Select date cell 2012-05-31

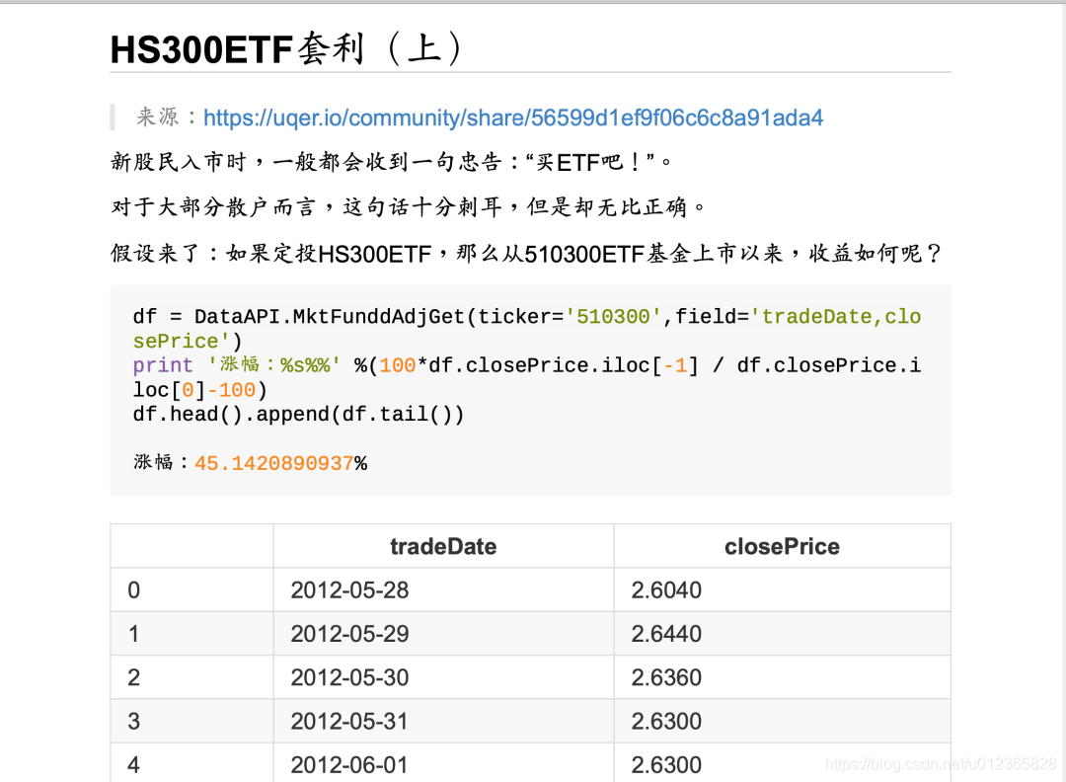pyautogui.click(x=349, y=721)
